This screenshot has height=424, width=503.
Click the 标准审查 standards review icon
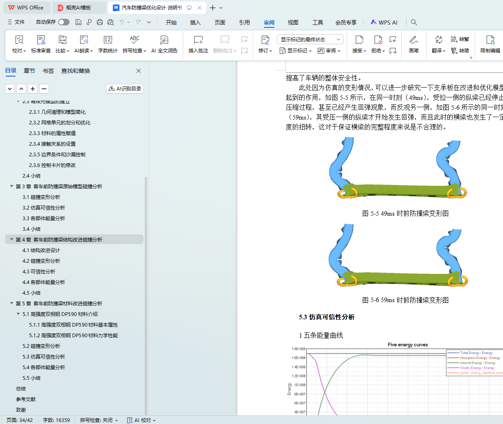pyautogui.click(x=41, y=40)
